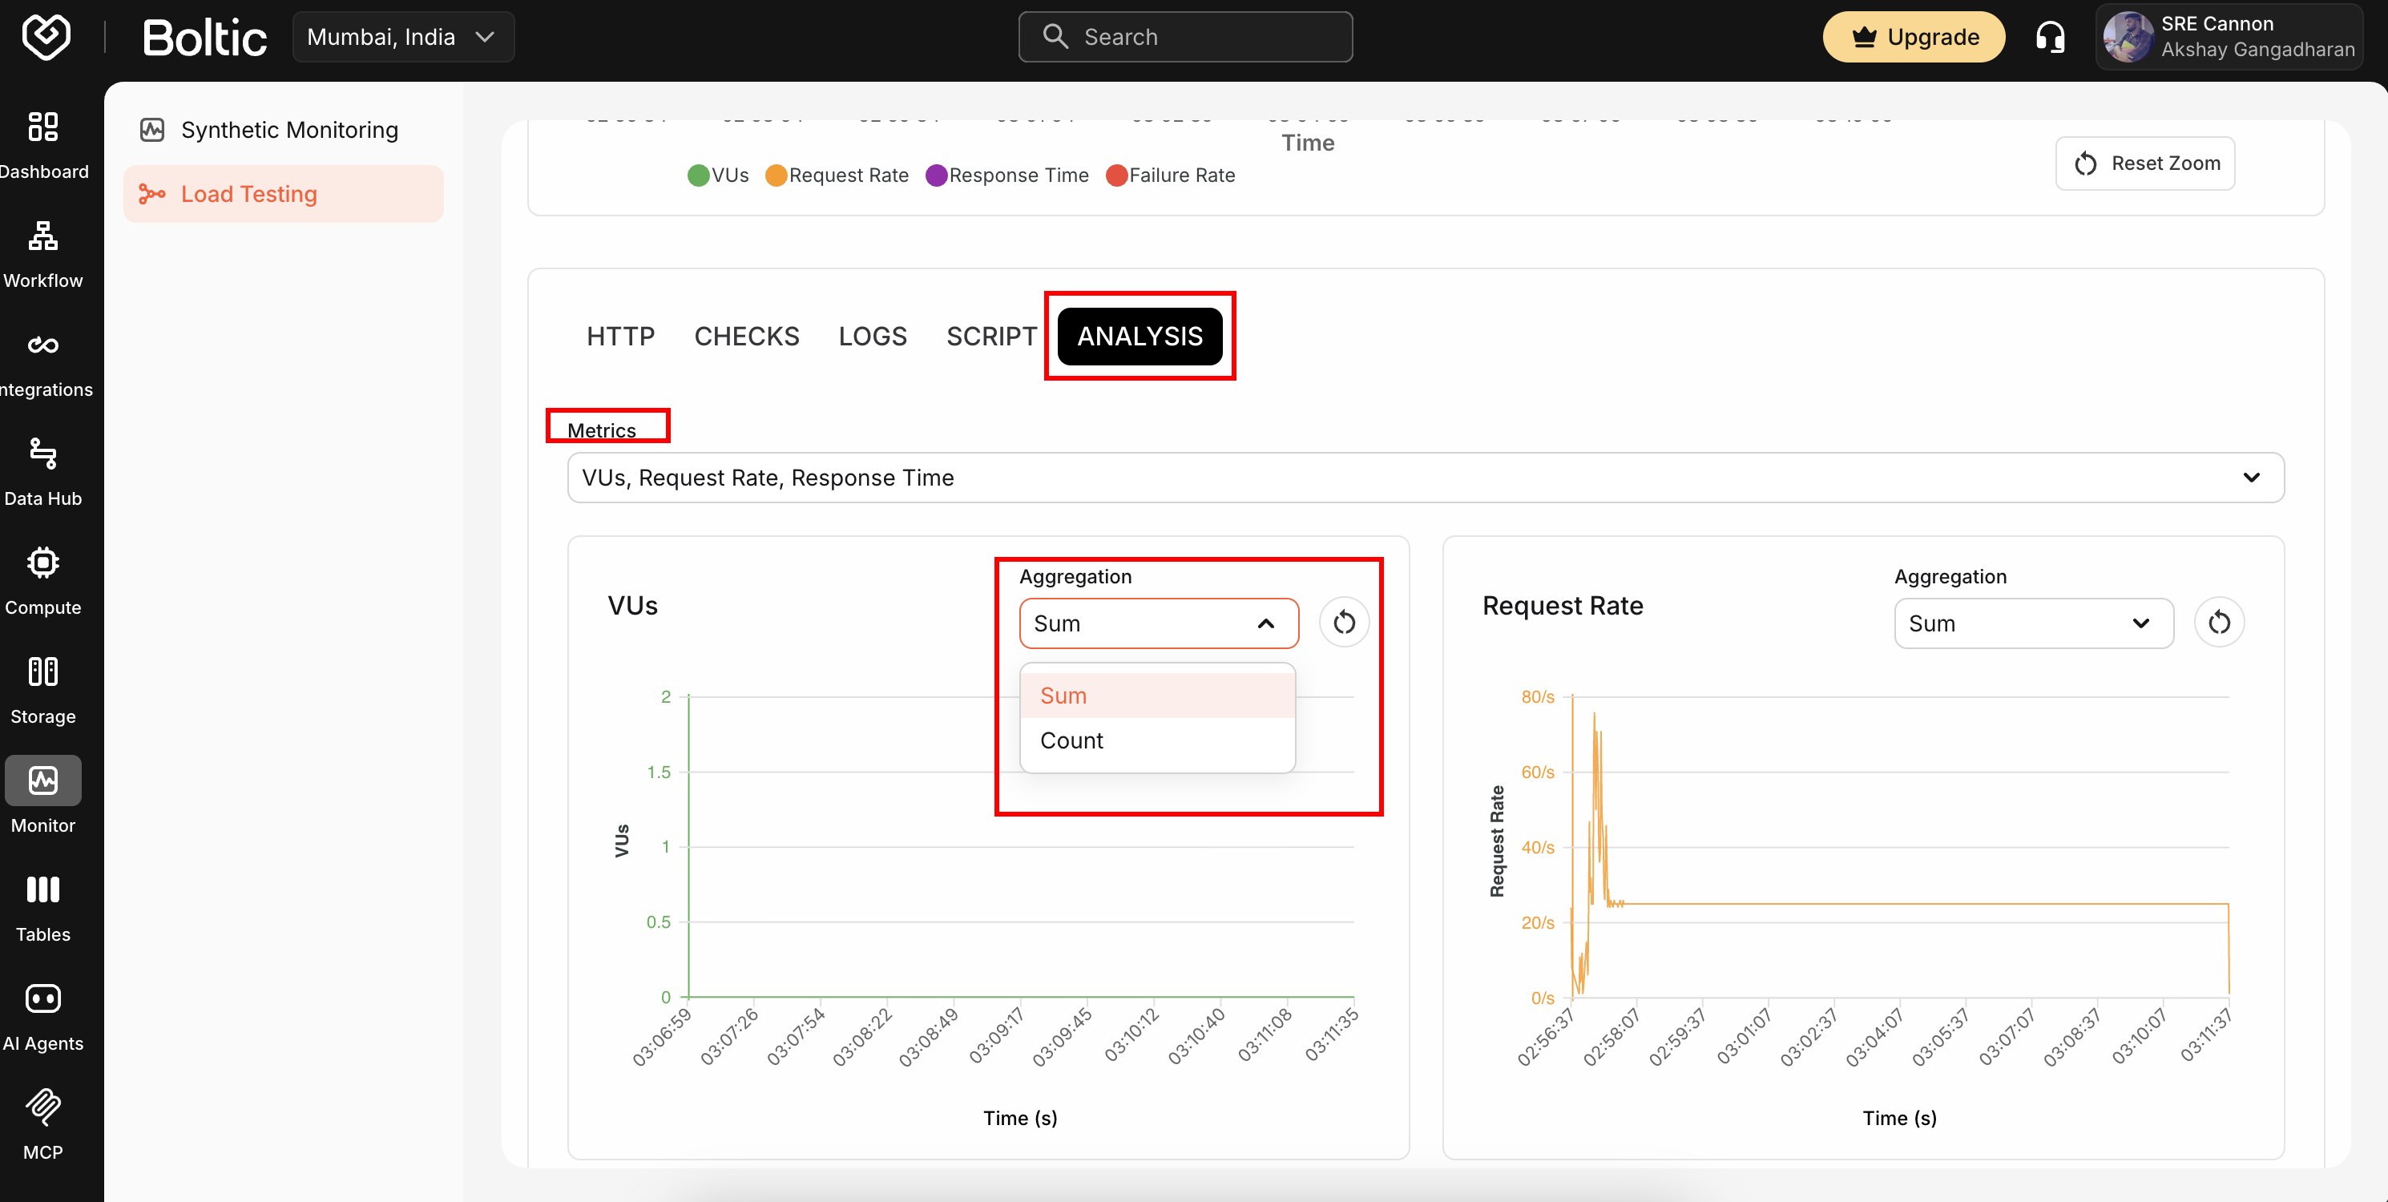Image resolution: width=2388 pixels, height=1202 pixels.
Task: Expand the Mumbai, India region selector
Action: pos(403,36)
